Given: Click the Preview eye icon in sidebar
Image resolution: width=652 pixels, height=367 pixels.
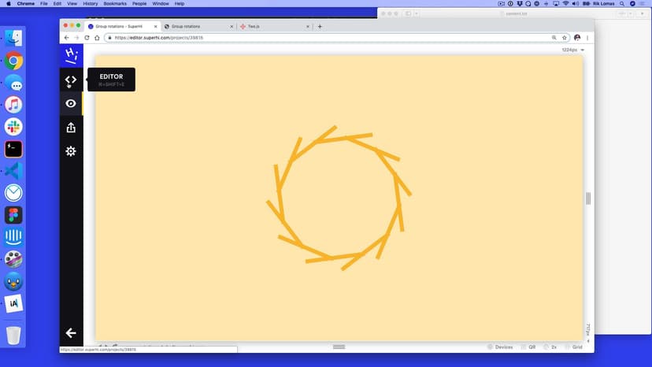Looking at the screenshot, I should (71, 103).
